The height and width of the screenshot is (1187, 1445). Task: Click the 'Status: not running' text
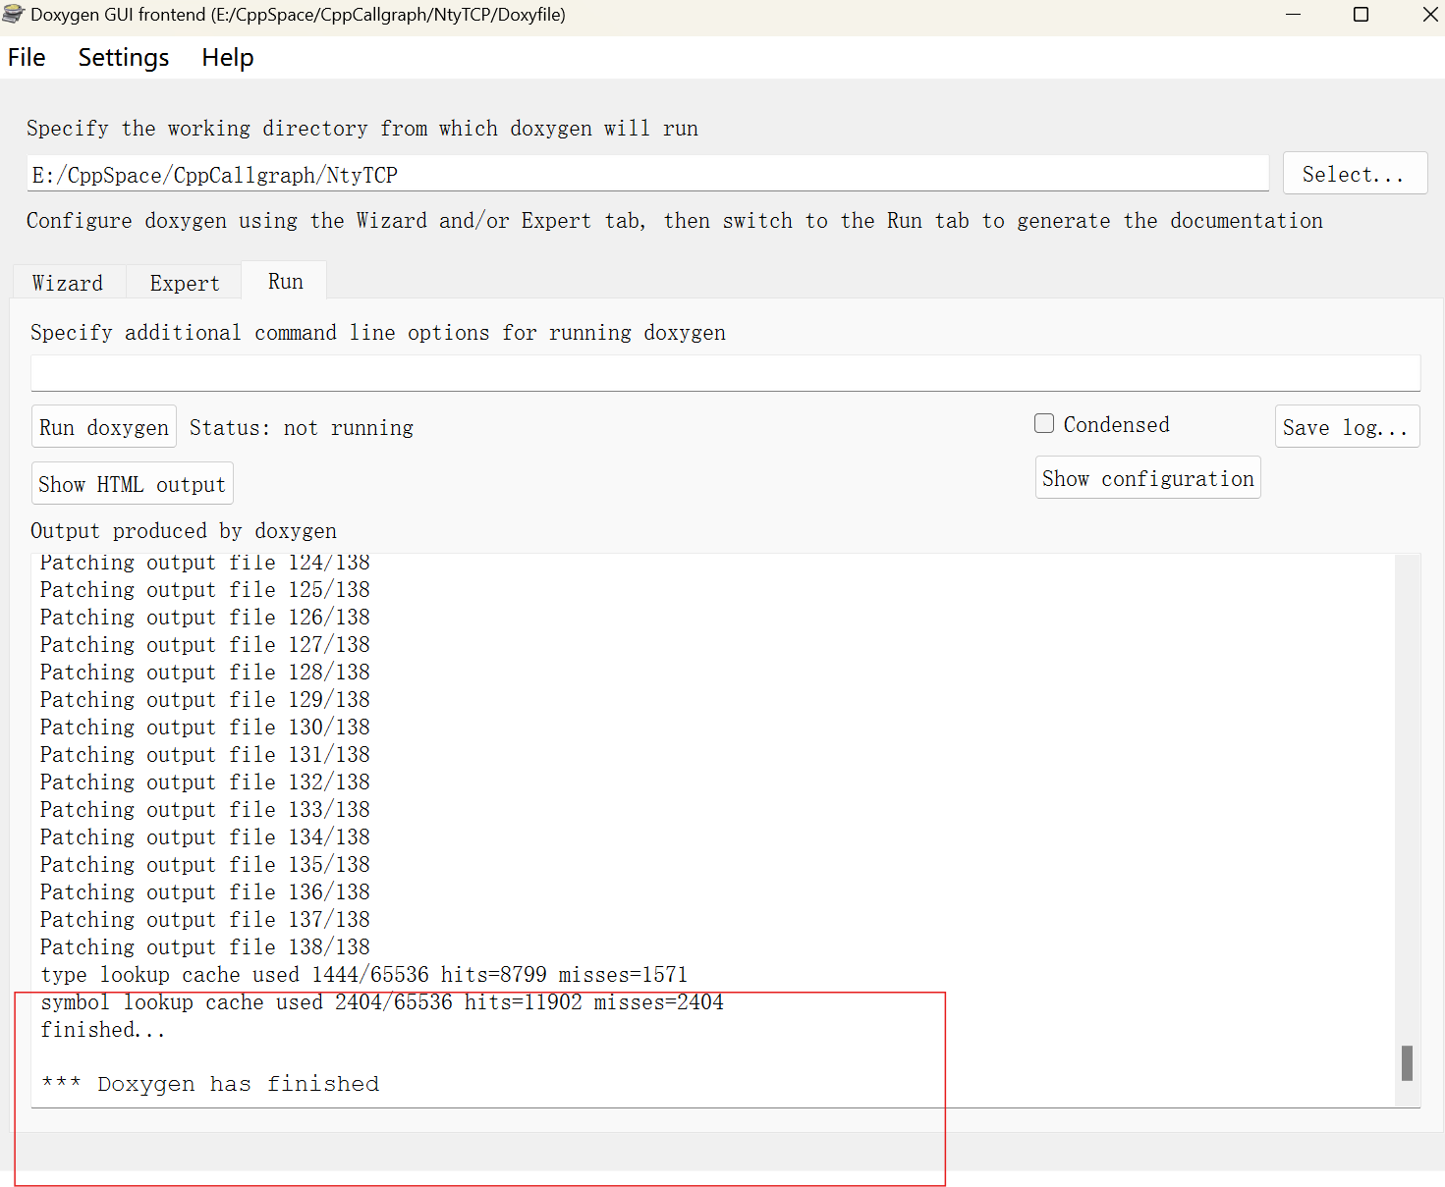point(302,427)
